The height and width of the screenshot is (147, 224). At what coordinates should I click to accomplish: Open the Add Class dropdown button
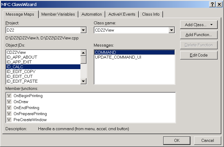tap(199, 25)
